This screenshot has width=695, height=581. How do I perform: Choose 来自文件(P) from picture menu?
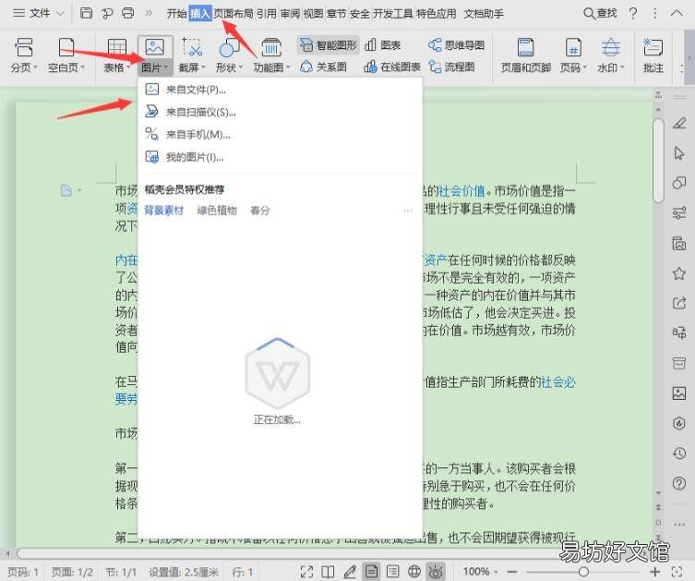281,90
